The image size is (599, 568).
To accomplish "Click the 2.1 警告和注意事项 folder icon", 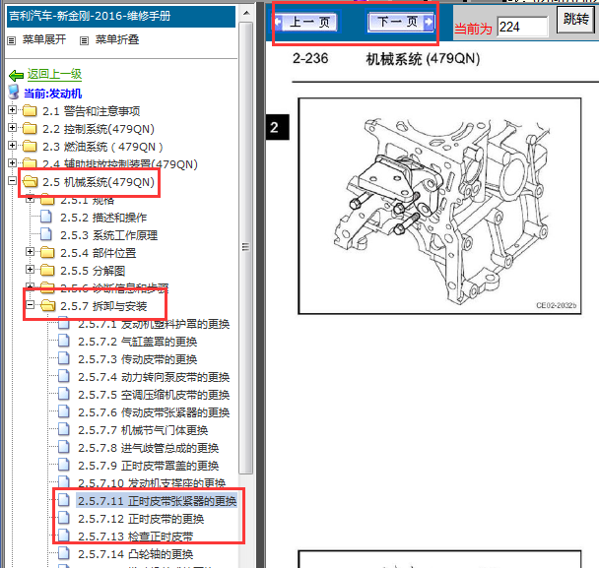I will (x=30, y=110).
